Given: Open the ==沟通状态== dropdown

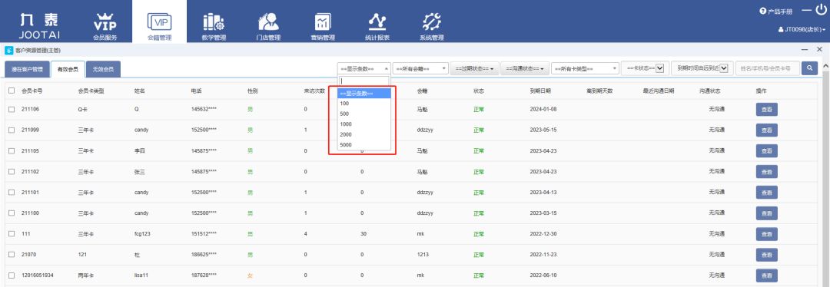Looking at the screenshot, I should [525, 69].
